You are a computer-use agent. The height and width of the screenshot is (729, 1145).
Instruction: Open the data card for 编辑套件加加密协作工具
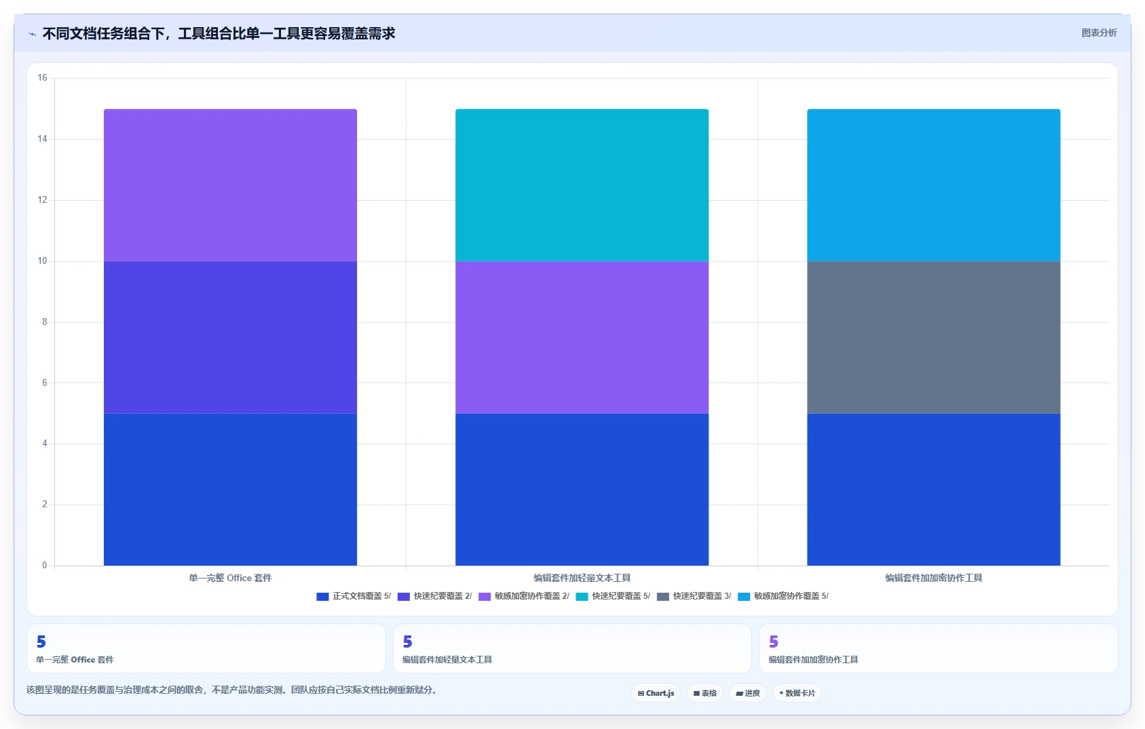[938, 648]
